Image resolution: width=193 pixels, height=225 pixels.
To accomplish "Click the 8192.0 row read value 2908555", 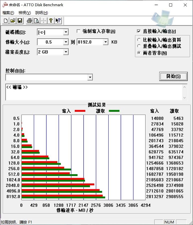I will (x=175, y=197).
